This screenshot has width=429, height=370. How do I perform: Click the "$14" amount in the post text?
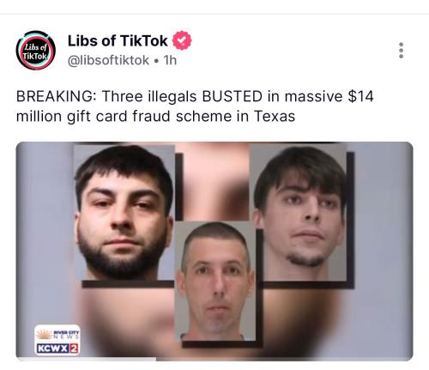click(360, 96)
